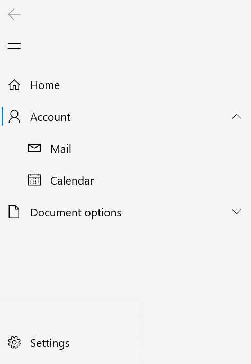Click the blue selection indicator beside Account

(x=2, y=116)
